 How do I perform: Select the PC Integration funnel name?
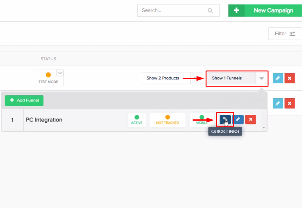pyautogui.click(x=44, y=120)
